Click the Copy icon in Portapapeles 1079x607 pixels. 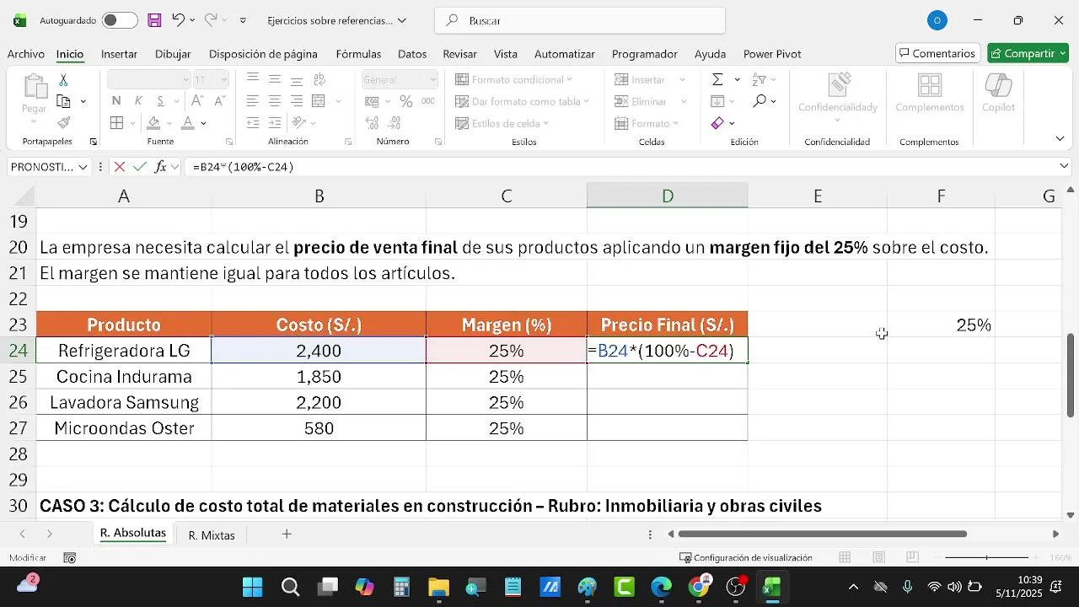tap(63, 101)
